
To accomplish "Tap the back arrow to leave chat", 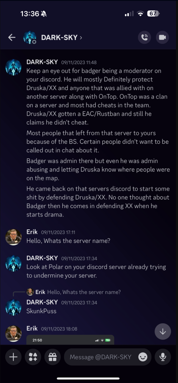I will point(12,37).
